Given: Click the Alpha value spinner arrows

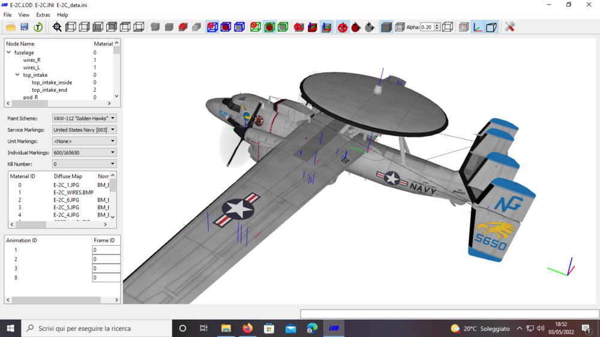Looking at the screenshot, I should (437, 27).
